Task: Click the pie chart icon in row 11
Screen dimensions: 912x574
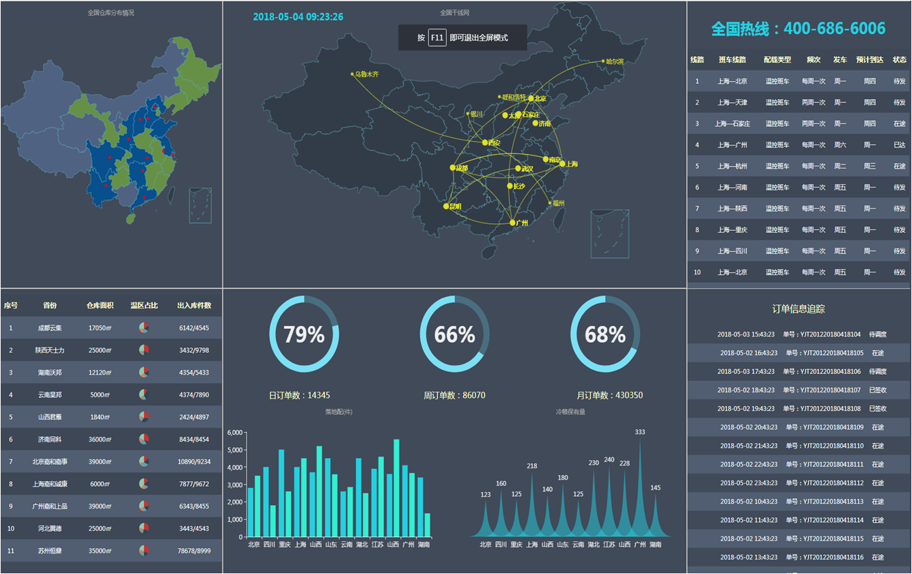Action: (143, 550)
